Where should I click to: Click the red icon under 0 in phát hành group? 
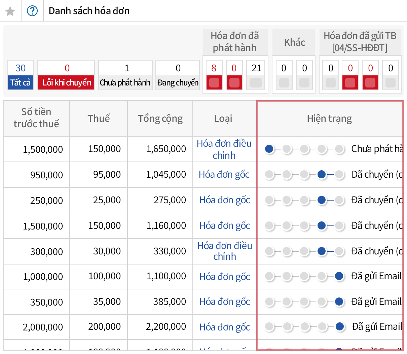234,82
